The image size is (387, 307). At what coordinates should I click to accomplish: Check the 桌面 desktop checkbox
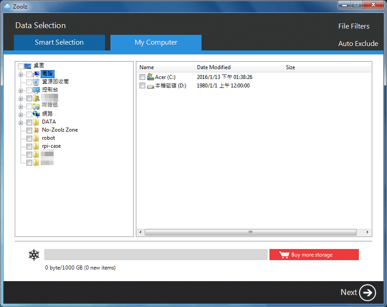pyautogui.click(x=21, y=65)
